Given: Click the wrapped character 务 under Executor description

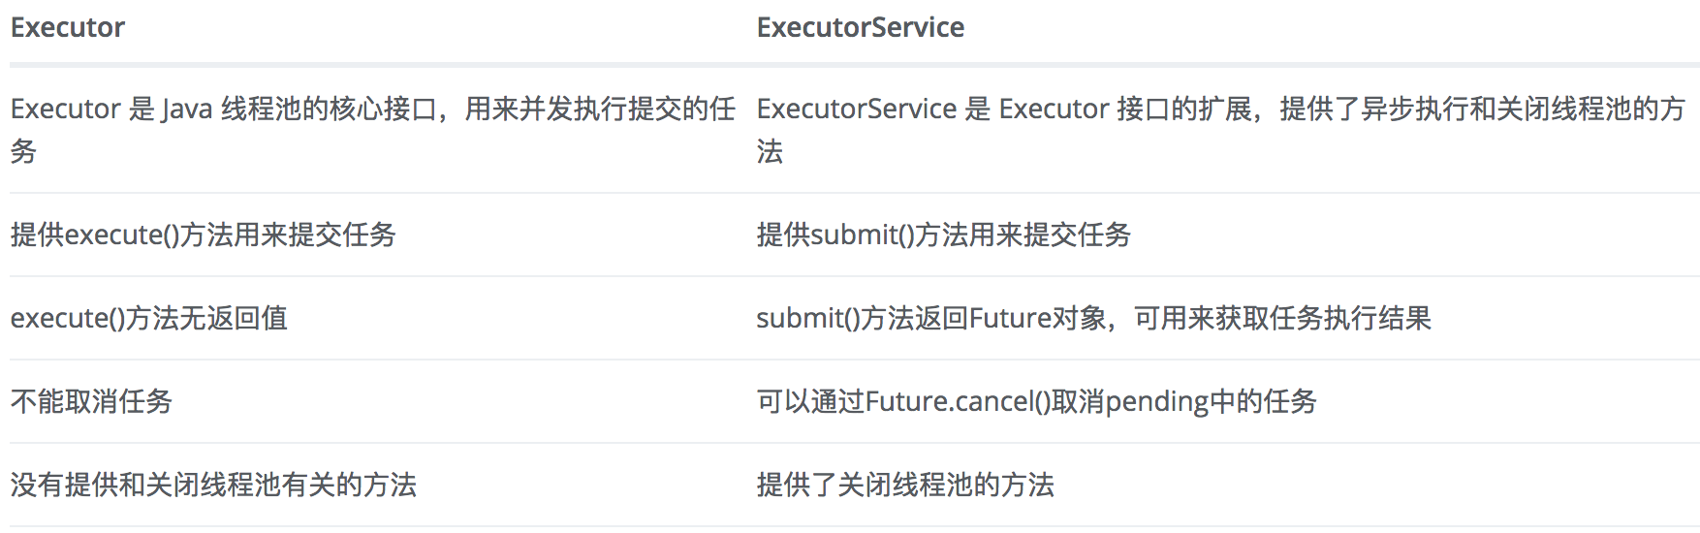Looking at the screenshot, I should [23, 151].
